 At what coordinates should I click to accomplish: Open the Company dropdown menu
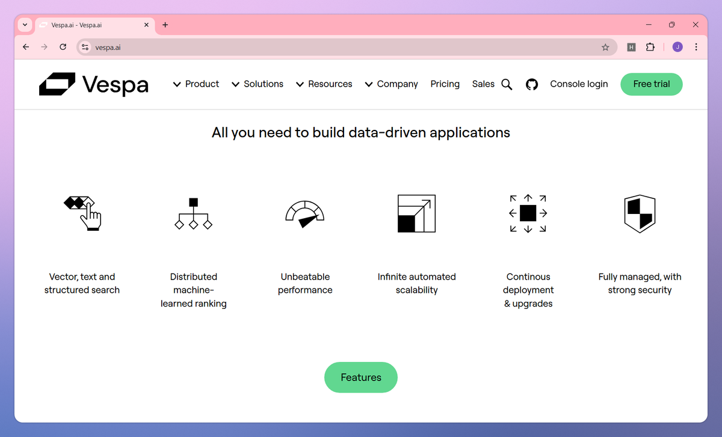point(391,84)
